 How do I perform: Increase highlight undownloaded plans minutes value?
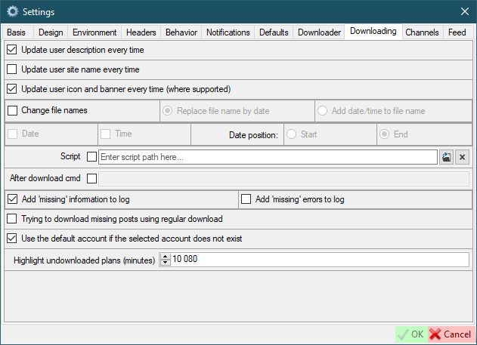click(166, 257)
